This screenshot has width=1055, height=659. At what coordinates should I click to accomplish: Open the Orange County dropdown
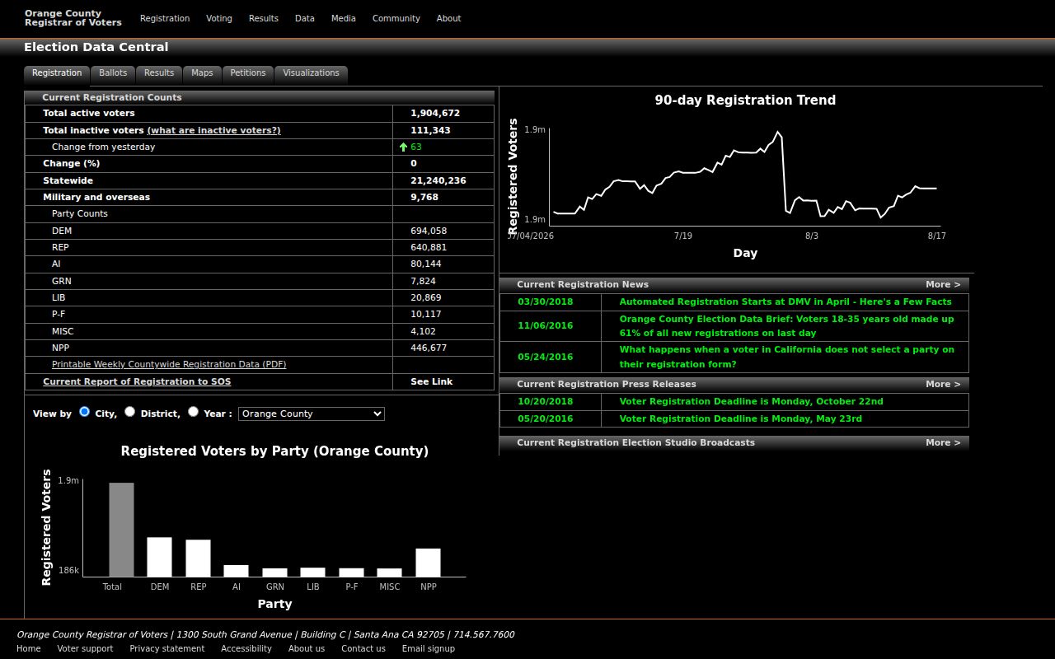312,414
